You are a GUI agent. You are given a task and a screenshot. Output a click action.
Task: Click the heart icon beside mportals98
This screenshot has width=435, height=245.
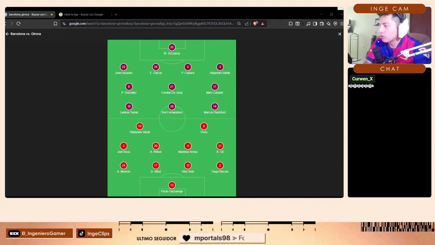pyautogui.click(x=186, y=238)
